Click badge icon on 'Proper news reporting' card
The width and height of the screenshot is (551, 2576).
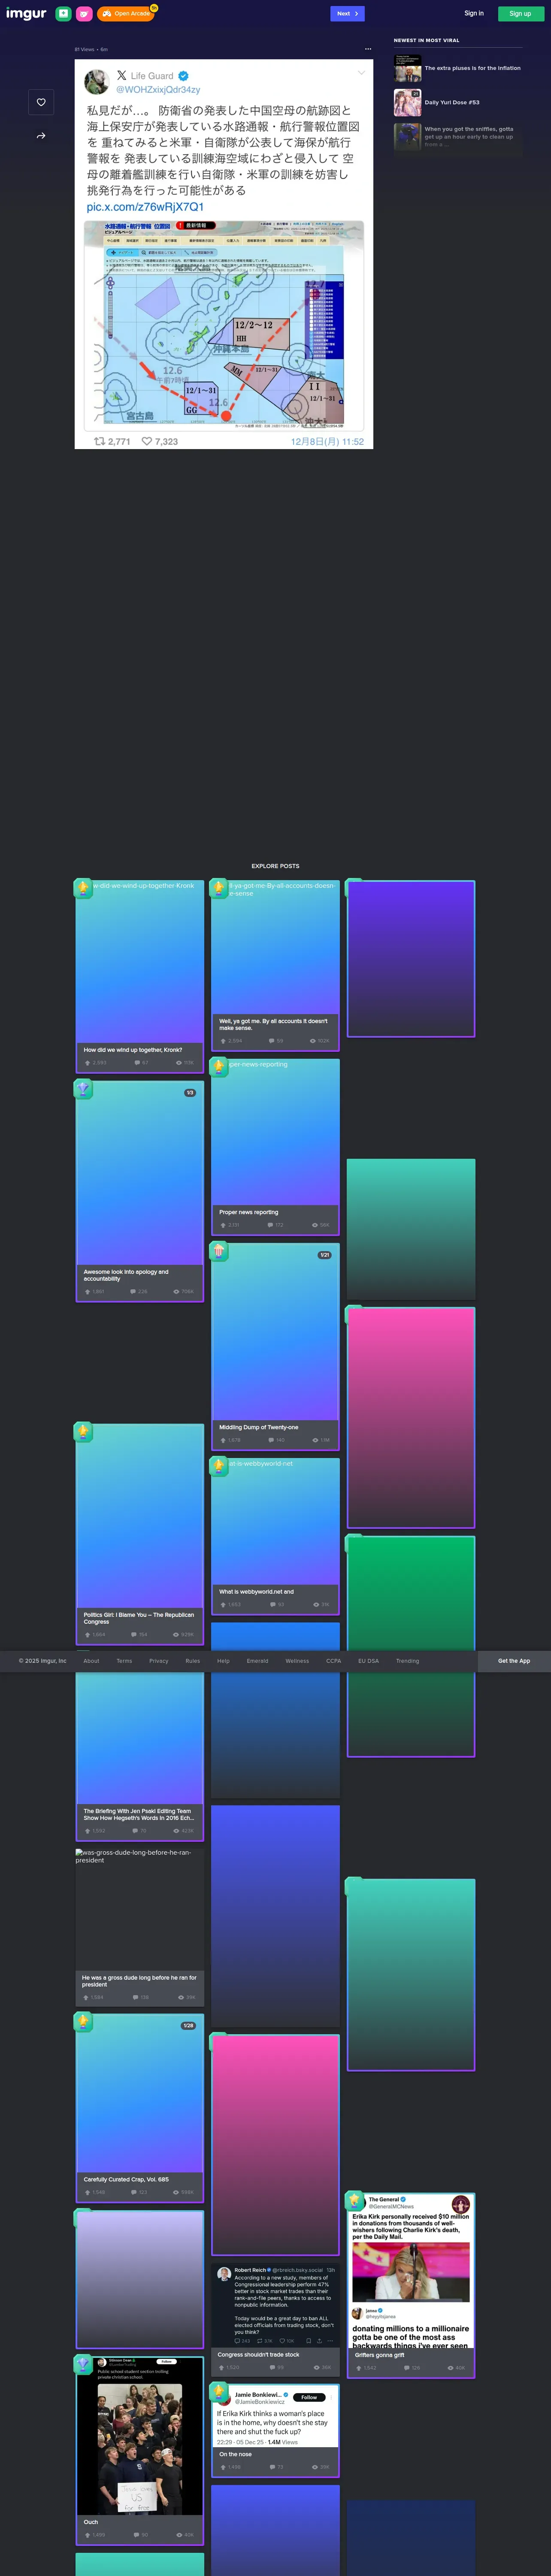click(x=218, y=1067)
